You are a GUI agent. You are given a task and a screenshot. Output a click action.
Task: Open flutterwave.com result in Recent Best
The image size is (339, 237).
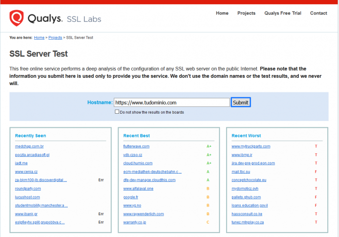pos(136,147)
